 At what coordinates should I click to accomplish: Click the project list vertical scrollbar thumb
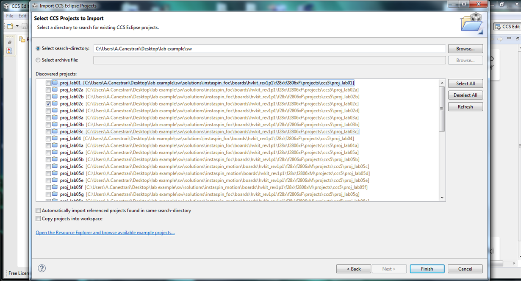(442, 109)
